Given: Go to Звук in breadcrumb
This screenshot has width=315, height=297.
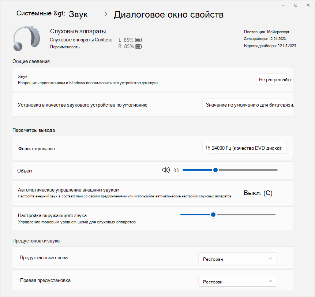Looking at the screenshot, I should pyautogui.click(x=78, y=15).
